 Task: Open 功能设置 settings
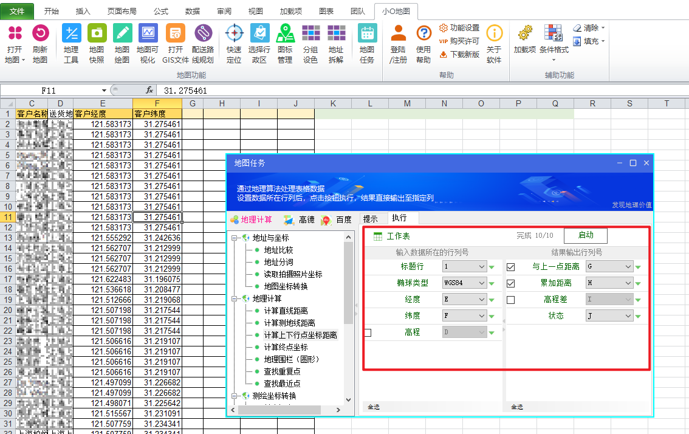click(x=459, y=28)
